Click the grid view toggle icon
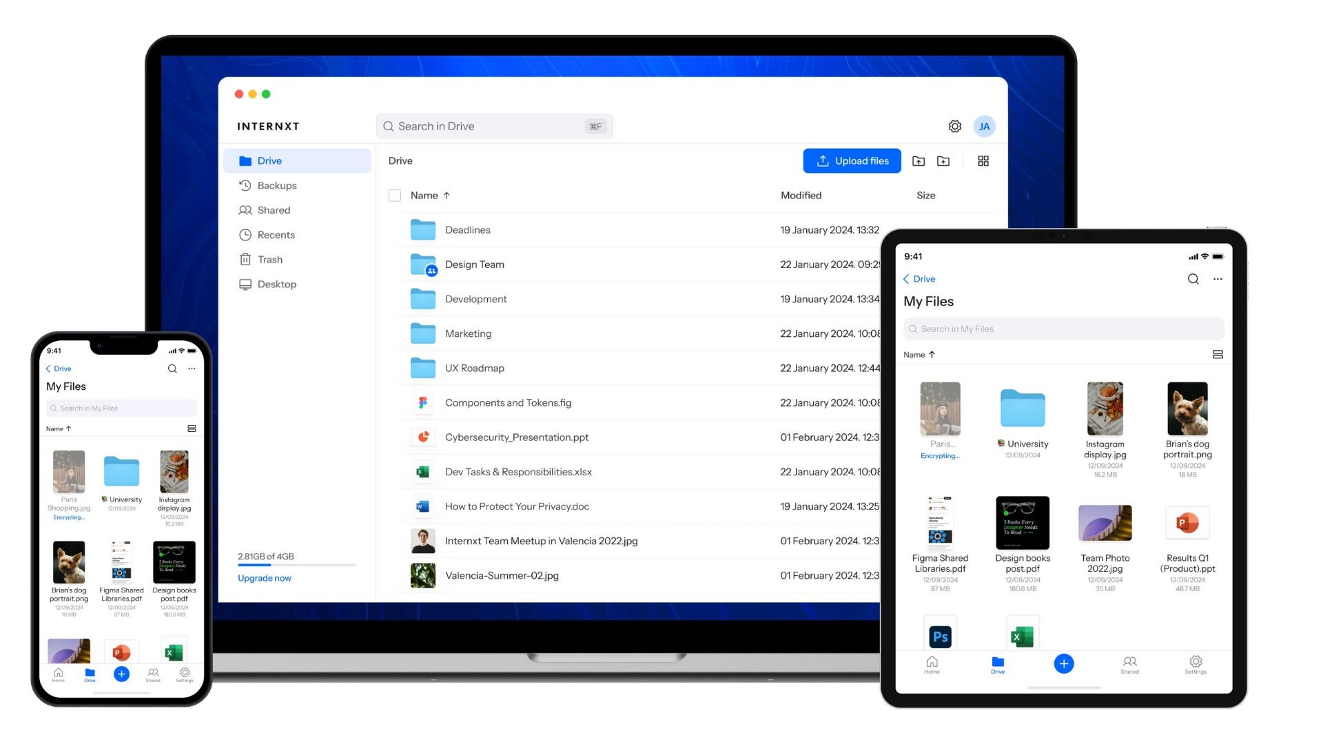The height and width of the screenshot is (744, 1323). coord(982,161)
